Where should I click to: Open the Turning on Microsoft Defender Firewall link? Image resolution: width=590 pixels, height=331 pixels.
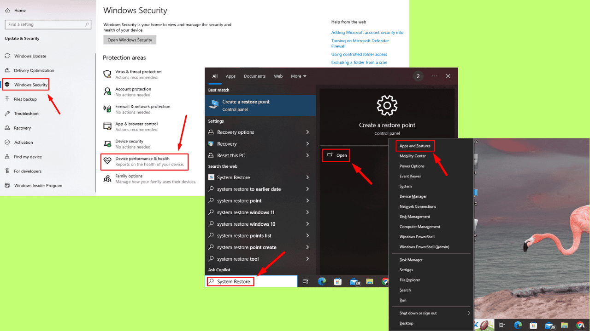360,43
